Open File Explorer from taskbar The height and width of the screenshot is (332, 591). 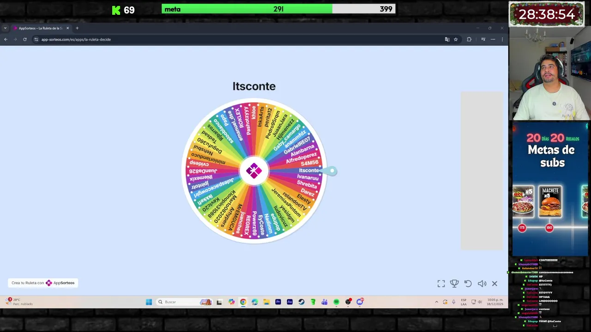pos(266,302)
